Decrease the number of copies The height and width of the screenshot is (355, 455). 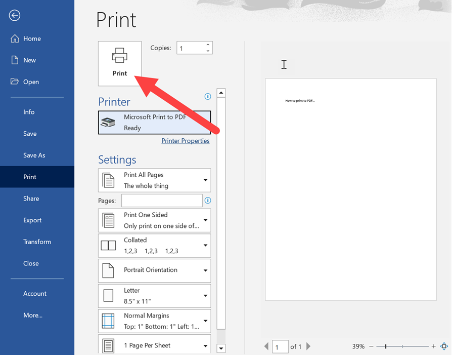pos(208,51)
